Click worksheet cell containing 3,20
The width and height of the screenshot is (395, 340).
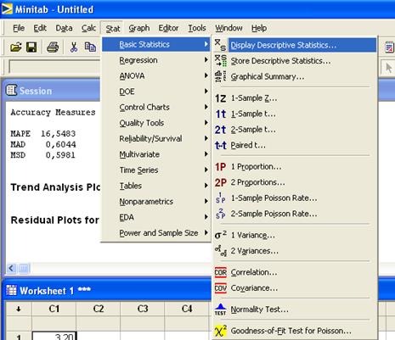[54, 336]
